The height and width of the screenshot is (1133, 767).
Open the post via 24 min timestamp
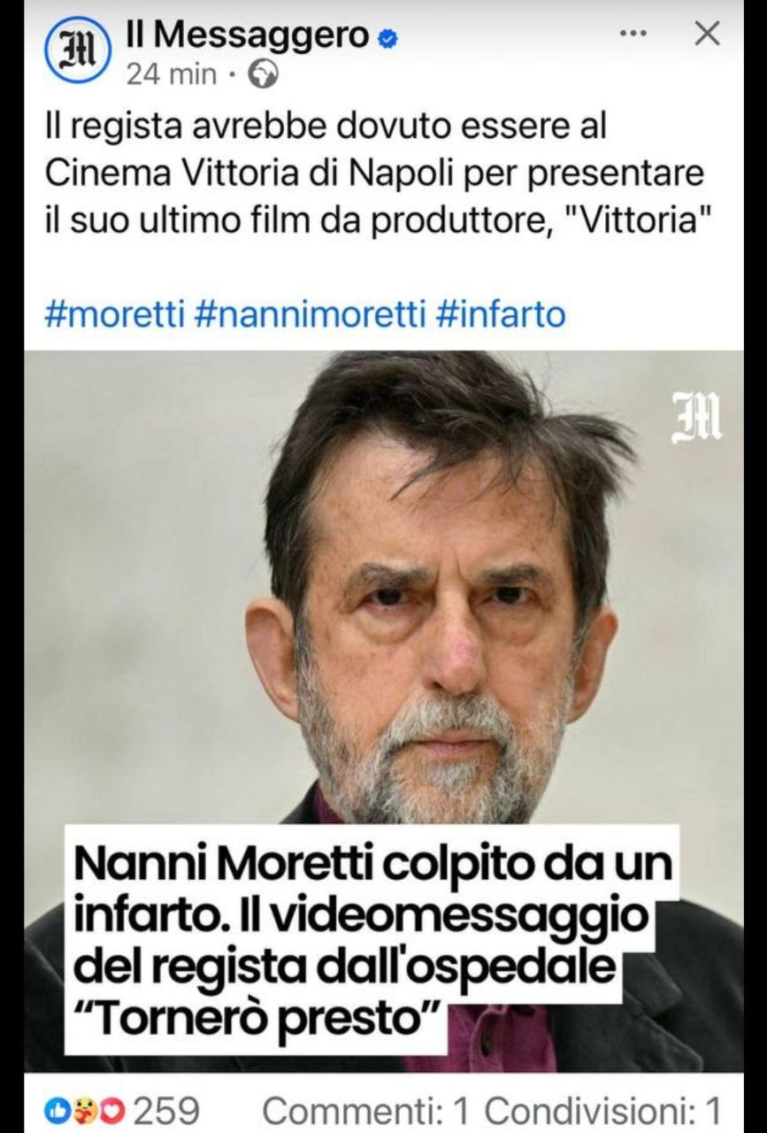[x=172, y=75]
